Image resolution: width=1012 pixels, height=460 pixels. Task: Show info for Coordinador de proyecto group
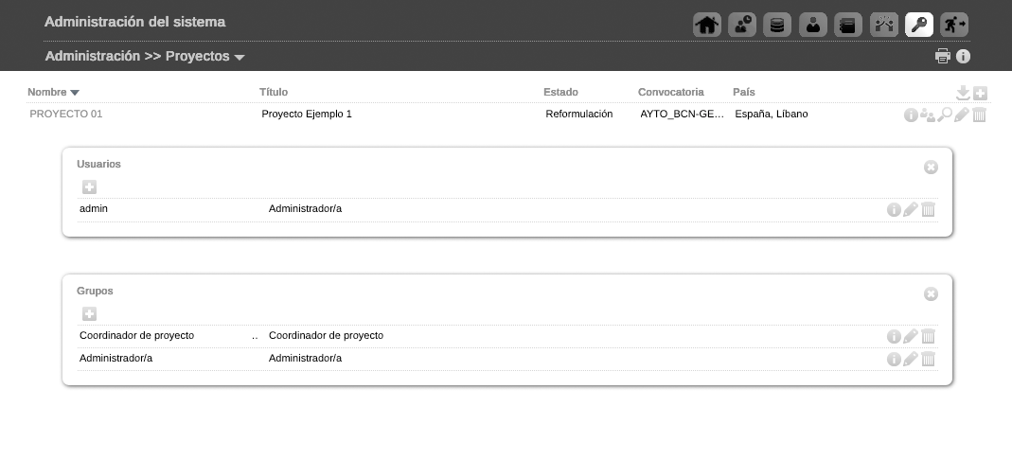pos(894,336)
